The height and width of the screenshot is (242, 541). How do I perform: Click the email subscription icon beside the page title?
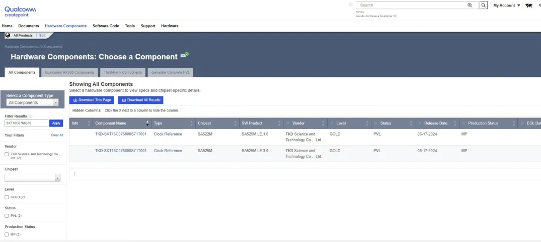[x=185, y=55]
